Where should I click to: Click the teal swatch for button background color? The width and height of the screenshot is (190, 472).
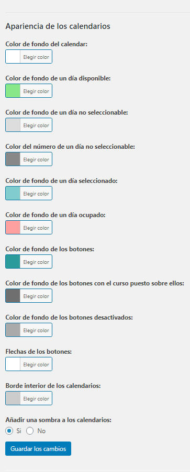click(13, 262)
